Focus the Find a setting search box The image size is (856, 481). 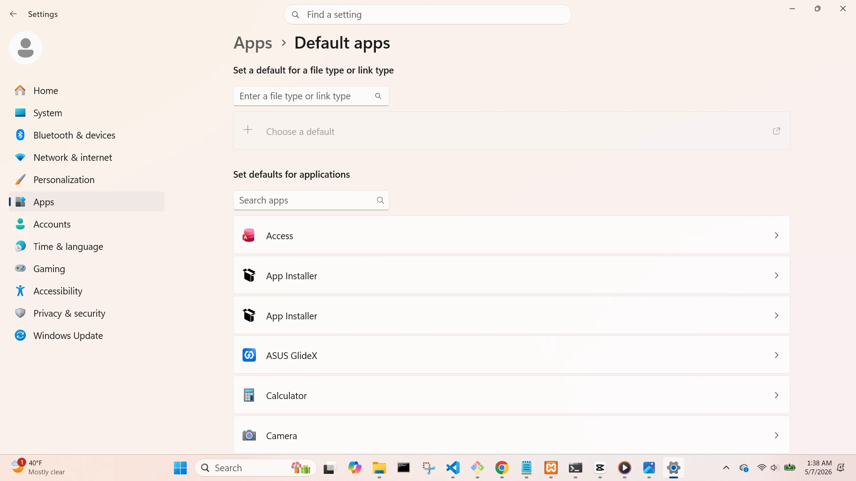coord(428,15)
